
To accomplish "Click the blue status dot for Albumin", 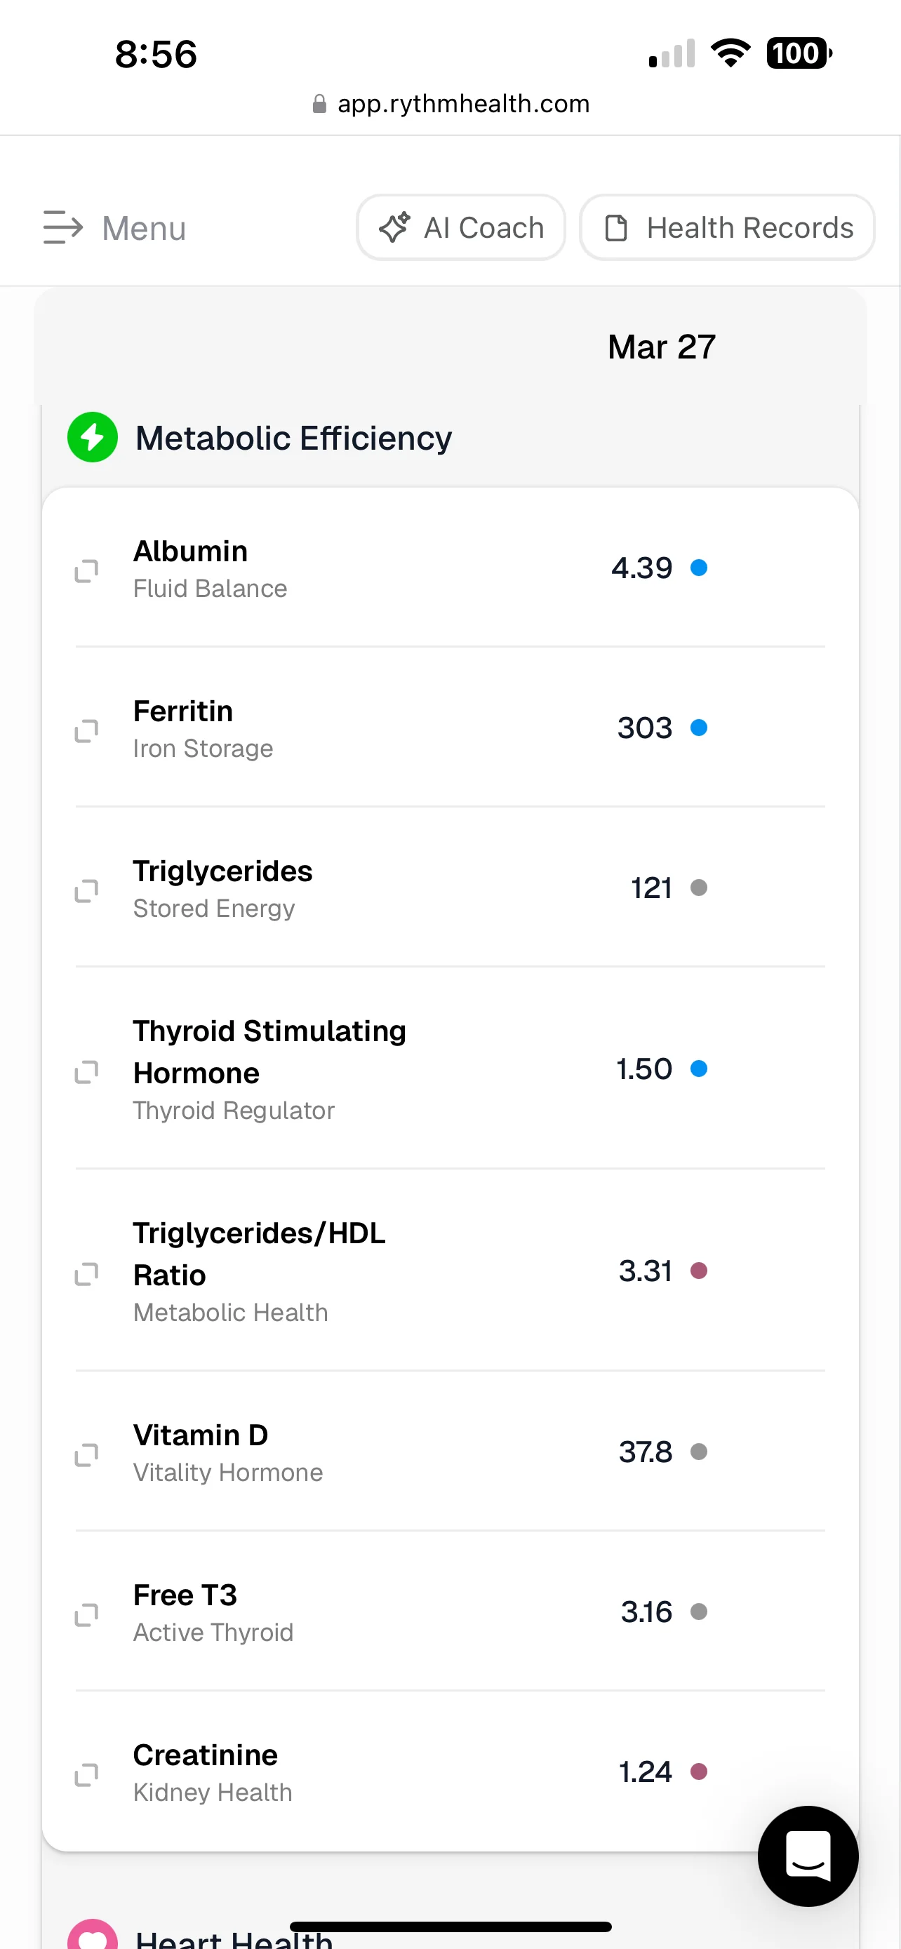I will 699,568.
